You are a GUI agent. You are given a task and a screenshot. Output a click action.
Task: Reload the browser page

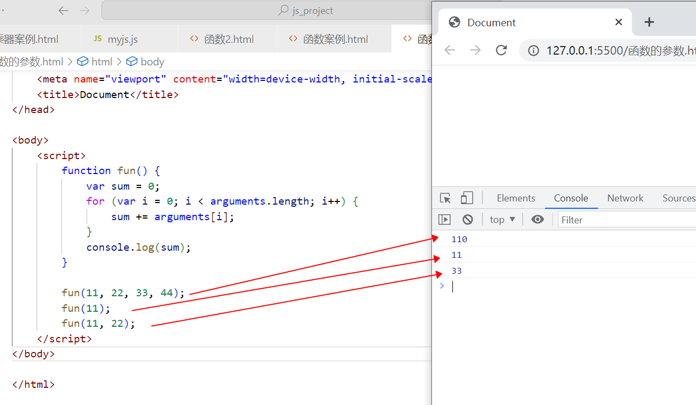pyautogui.click(x=501, y=50)
